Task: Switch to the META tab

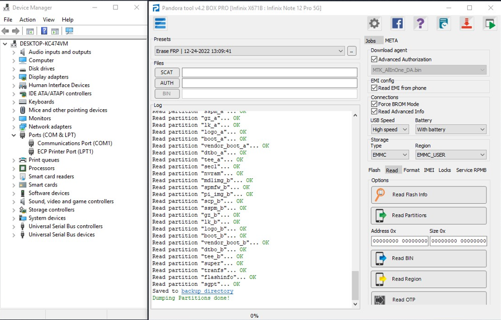Action: [391, 41]
